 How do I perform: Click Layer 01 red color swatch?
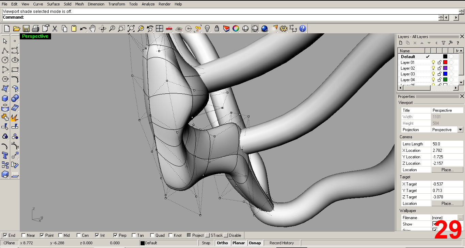445,63
